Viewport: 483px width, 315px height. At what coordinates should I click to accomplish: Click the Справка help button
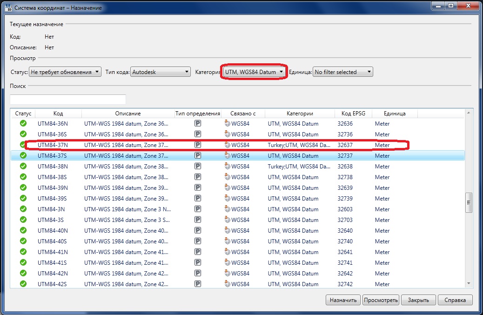click(x=455, y=300)
